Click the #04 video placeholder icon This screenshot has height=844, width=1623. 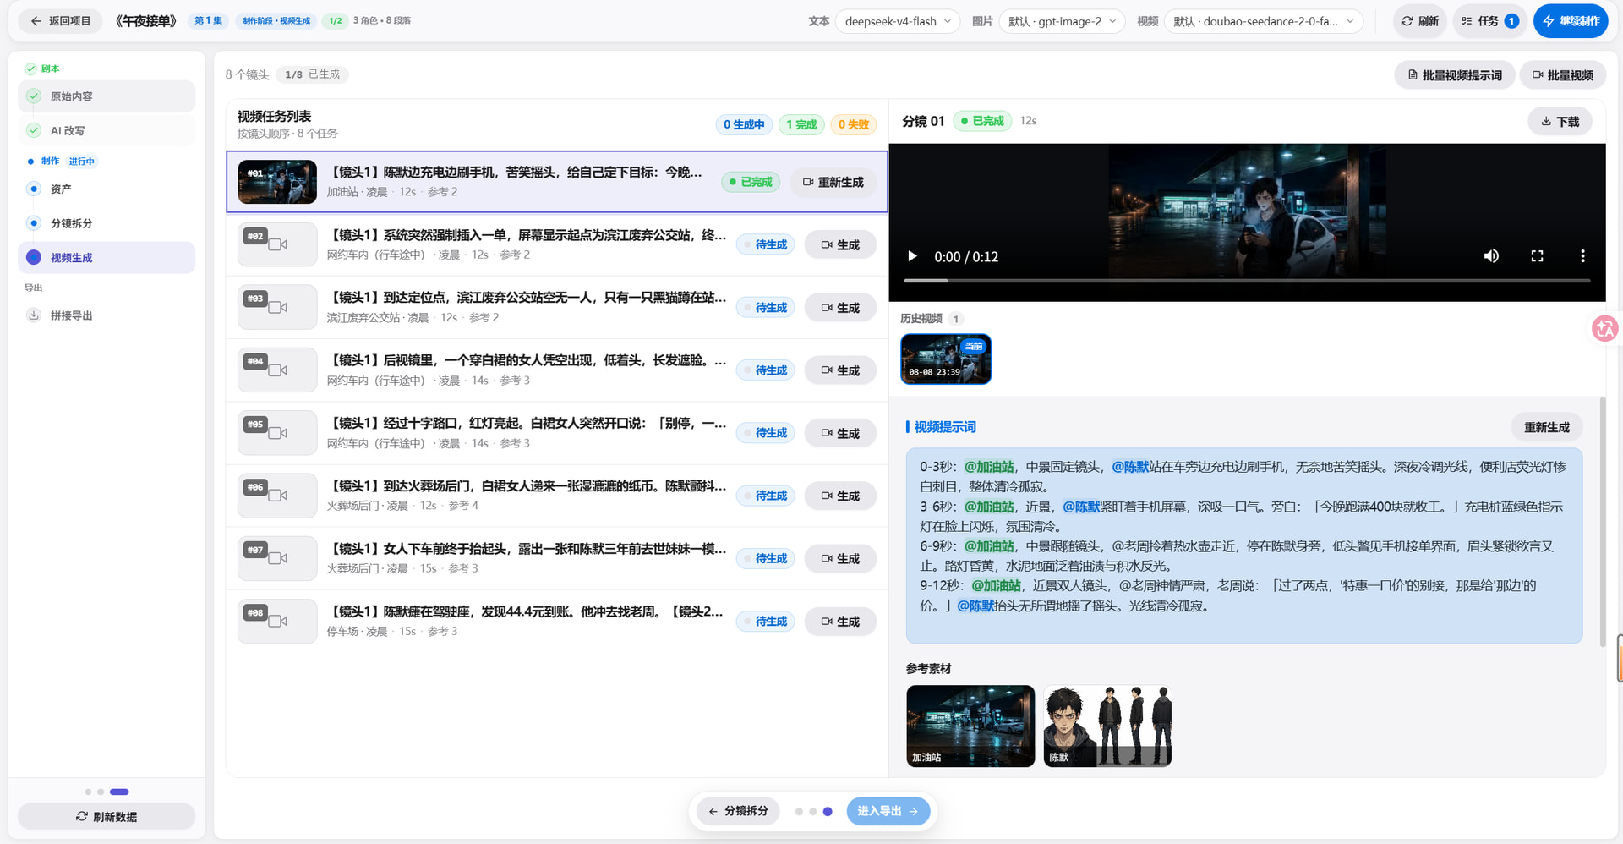click(277, 370)
